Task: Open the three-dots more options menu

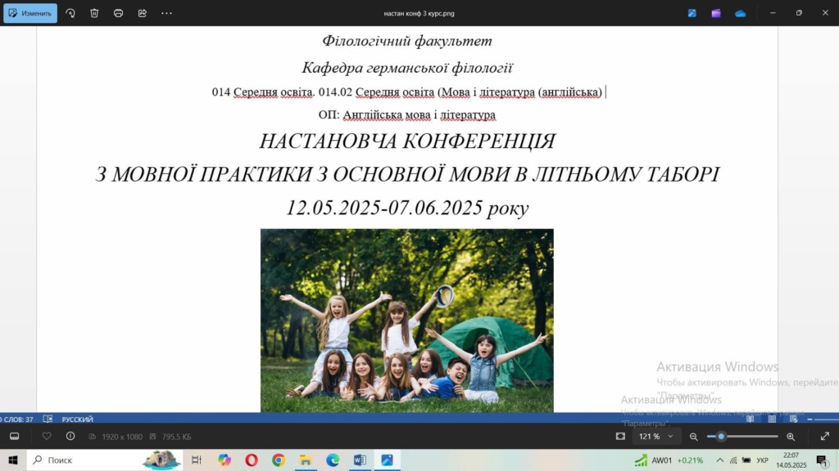Action: pyautogui.click(x=166, y=13)
